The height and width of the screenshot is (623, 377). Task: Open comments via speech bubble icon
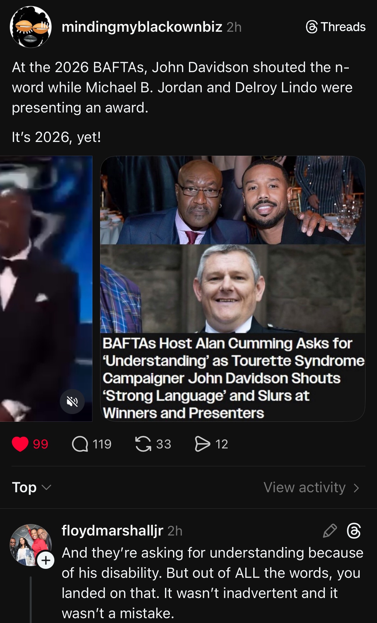click(80, 444)
